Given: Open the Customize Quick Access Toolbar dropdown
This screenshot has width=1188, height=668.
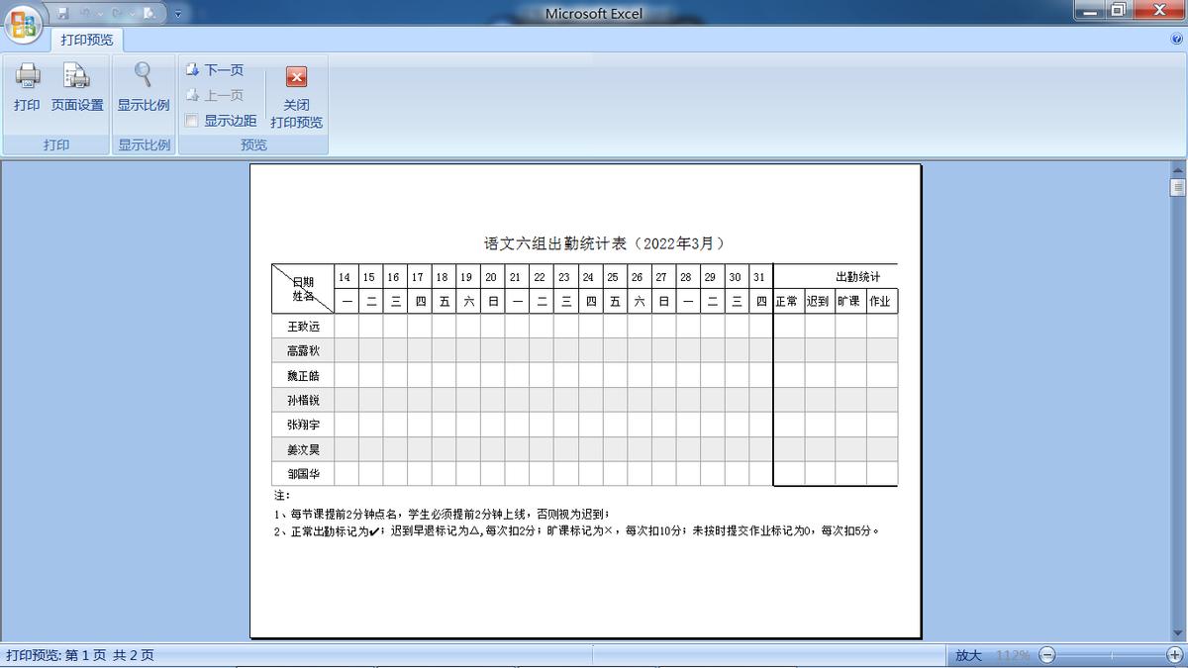Looking at the screenshot, I should [177, 13].
